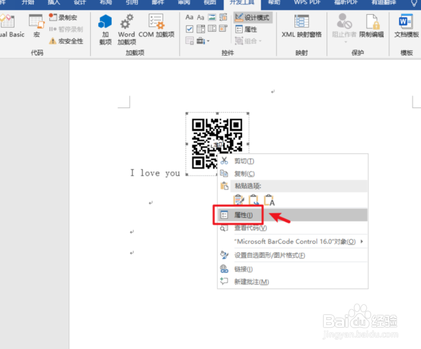Switch to the 设计 design tab
The height and width of the screenshot is (349, 421).
point(80,2)
